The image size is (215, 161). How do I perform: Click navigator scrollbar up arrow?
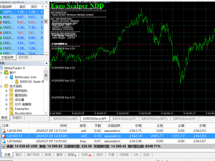point(46,68)
